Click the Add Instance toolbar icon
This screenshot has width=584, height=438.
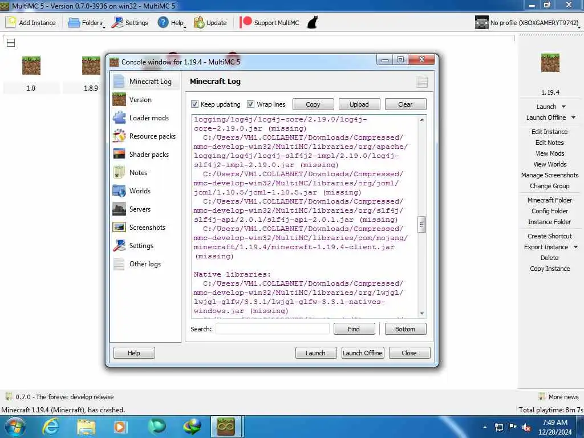coord(11,22)
